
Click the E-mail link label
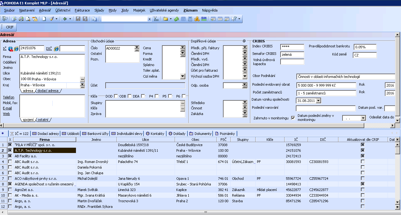(7, 108)
